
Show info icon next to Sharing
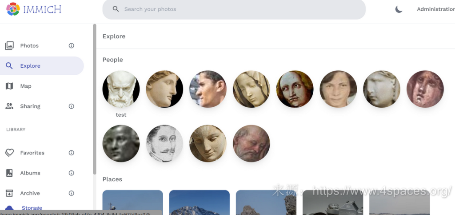pos(72,106)
